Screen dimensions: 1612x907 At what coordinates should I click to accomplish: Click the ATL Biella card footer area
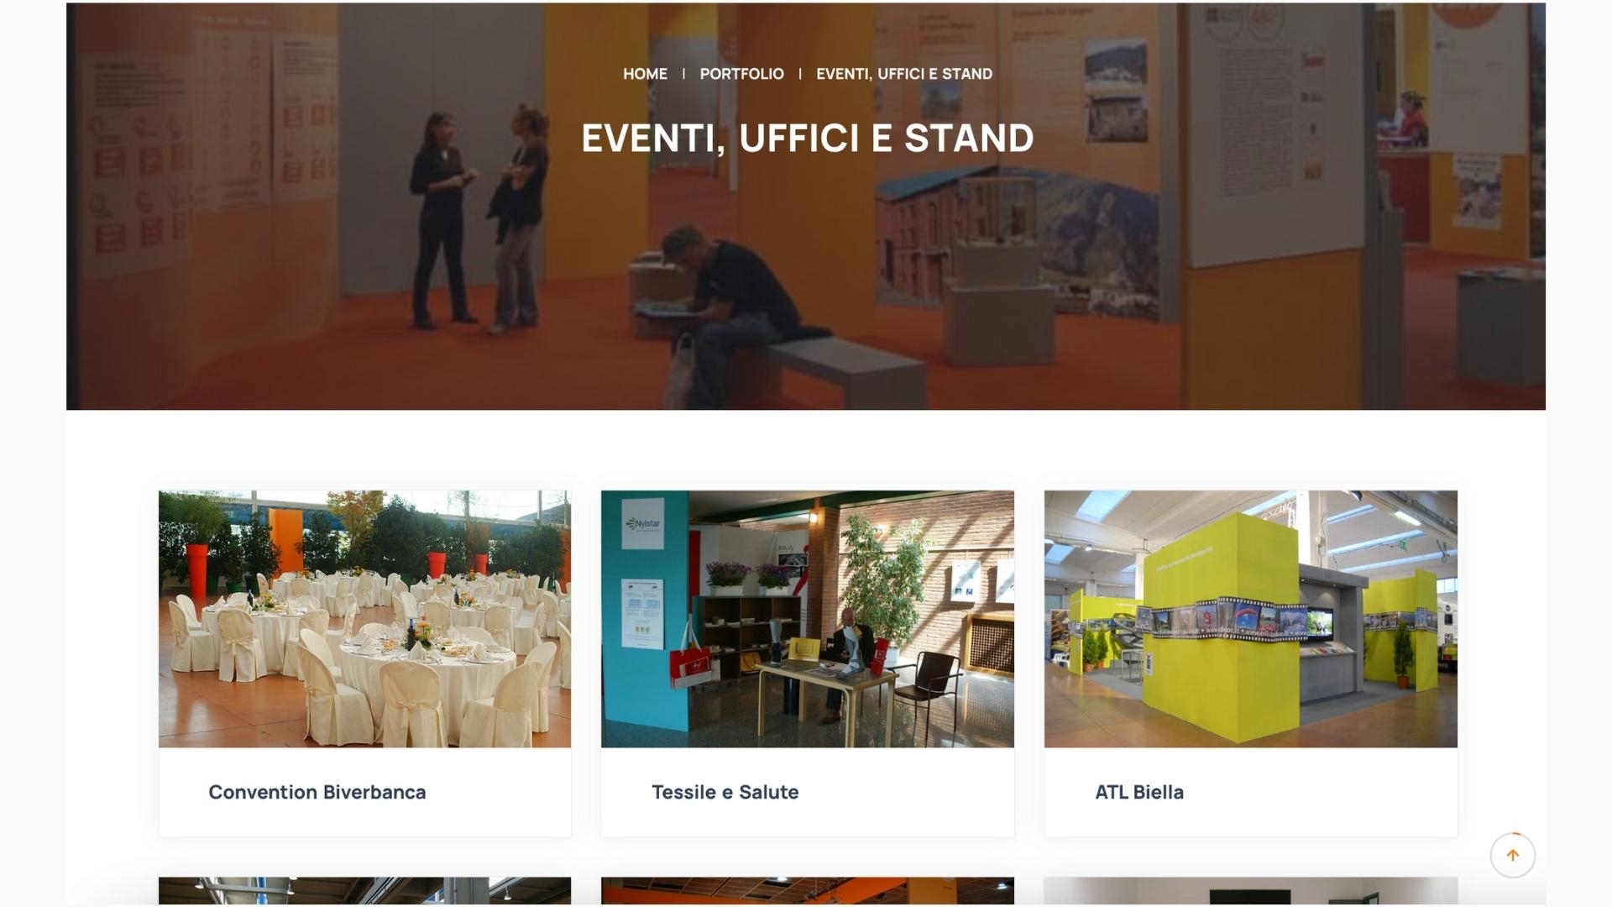point(1251,792)
